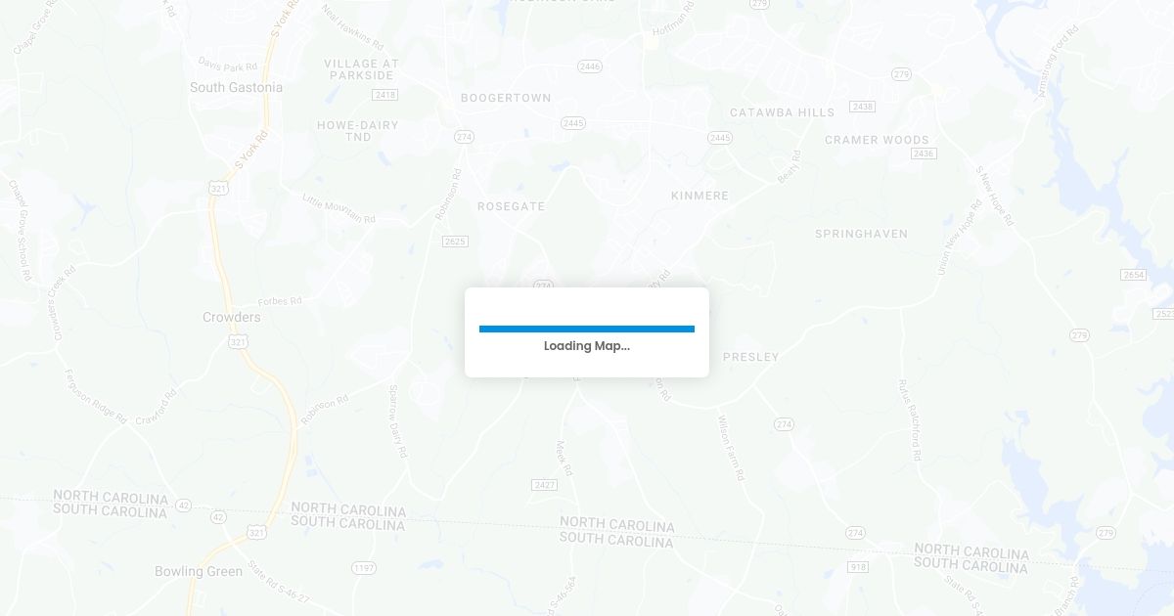The image size is (1174, 616).
Task: Click the 918 route shield marker
Action: click(x=858, y=567)
